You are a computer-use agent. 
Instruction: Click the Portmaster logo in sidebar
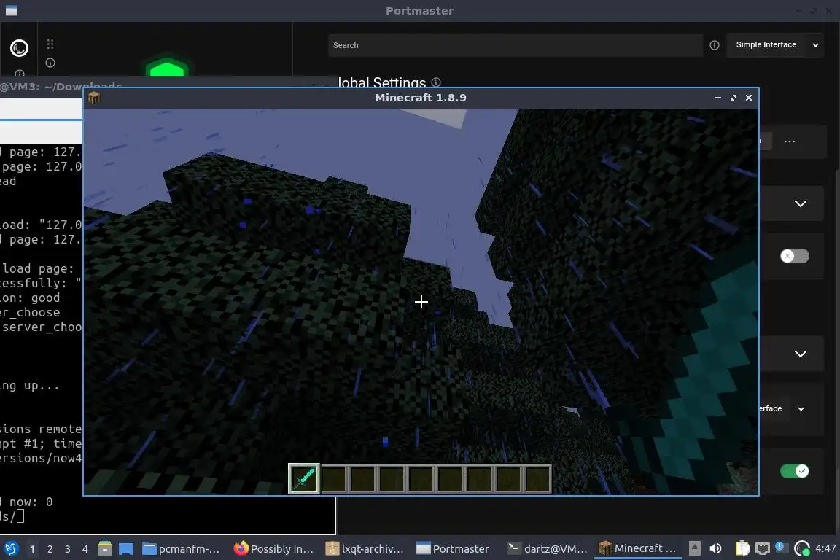[19, 48]
